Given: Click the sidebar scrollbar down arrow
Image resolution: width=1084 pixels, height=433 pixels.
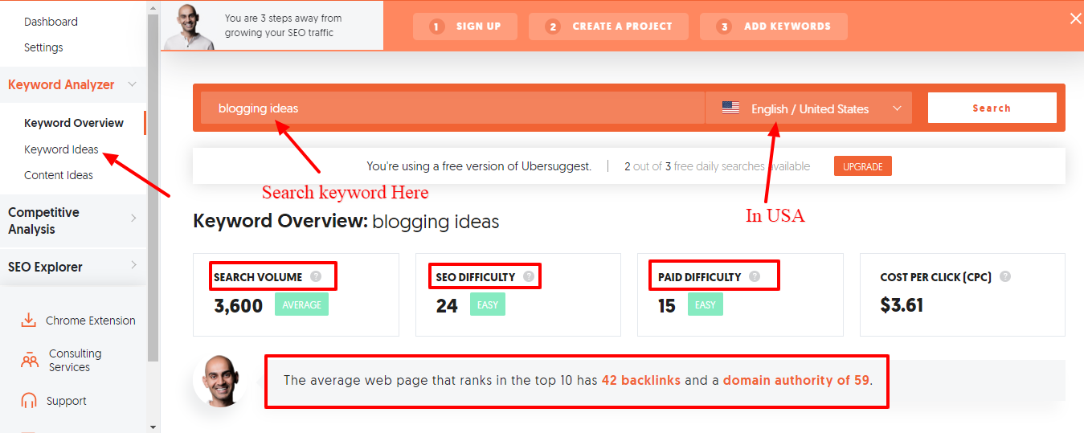Looking at the screenshot, I should pos(153,427).
